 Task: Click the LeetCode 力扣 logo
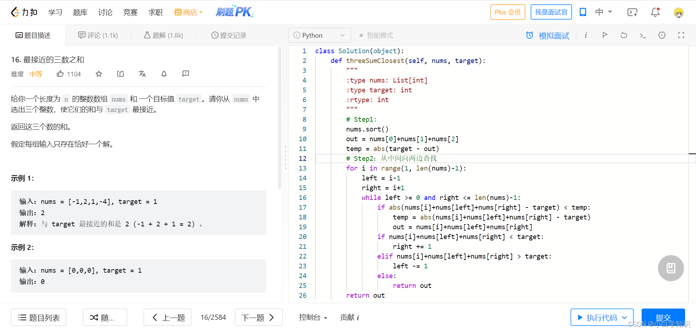(24, 12)
